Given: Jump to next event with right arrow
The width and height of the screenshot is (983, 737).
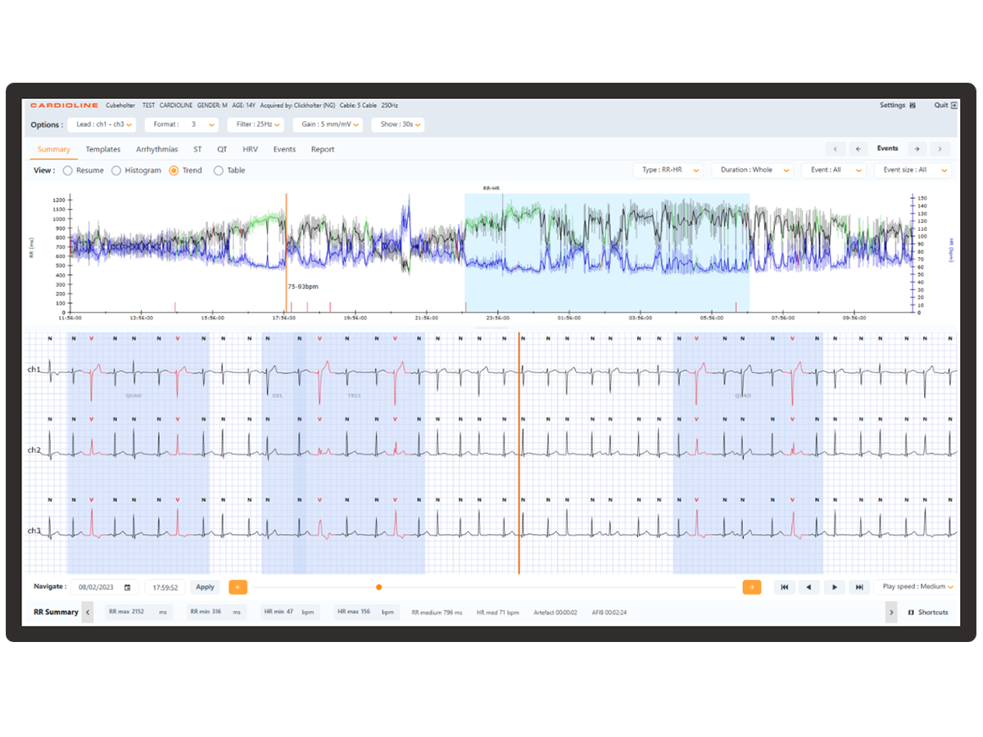Looking at the screenshot, I should click(x=917, y=149).
